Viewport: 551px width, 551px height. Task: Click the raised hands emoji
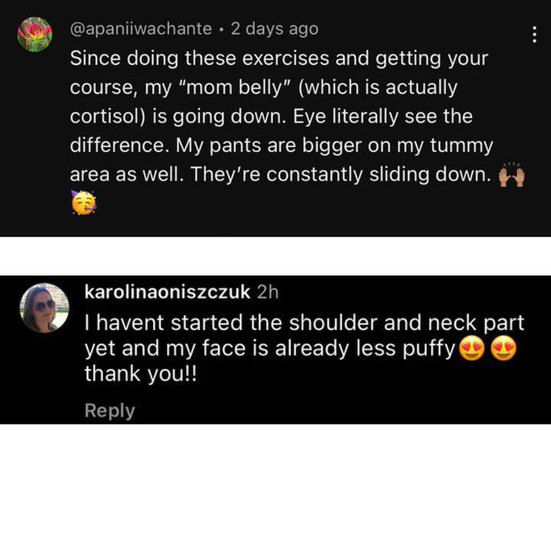point(511,175)
